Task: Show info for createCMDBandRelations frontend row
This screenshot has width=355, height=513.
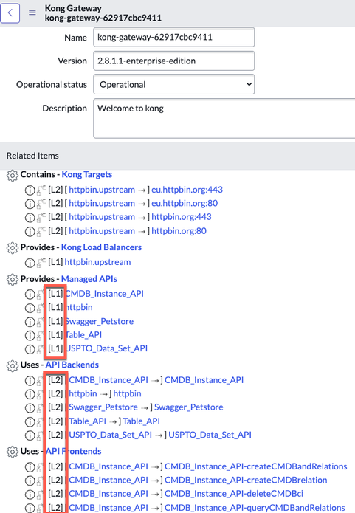Action: coord(30,467)
